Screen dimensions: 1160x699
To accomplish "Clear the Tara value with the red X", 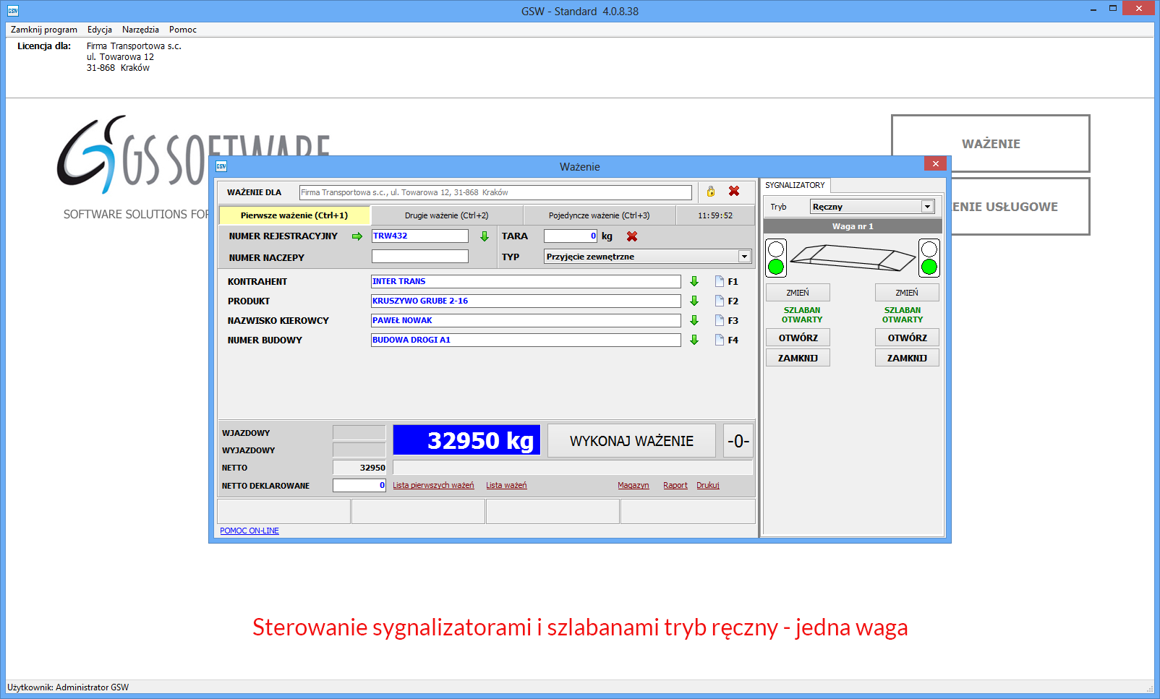I will [x=632, y=236].
